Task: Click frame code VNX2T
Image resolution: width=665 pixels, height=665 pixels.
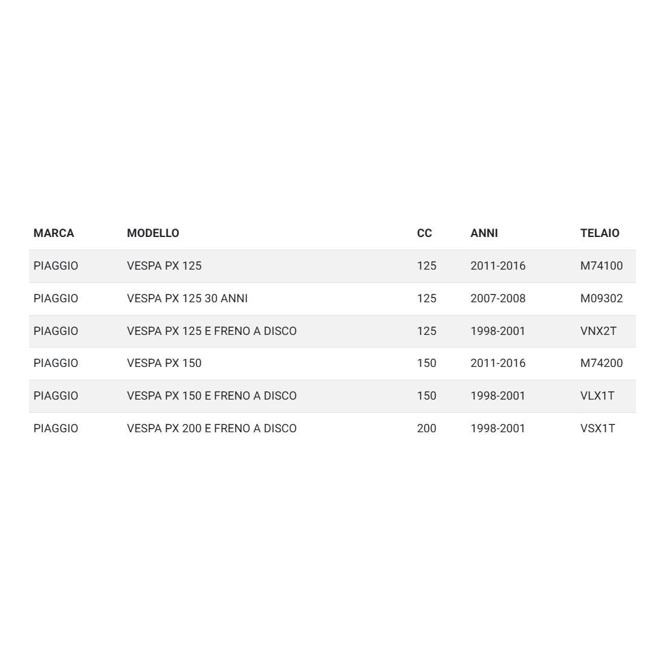Action: [598, 331]
